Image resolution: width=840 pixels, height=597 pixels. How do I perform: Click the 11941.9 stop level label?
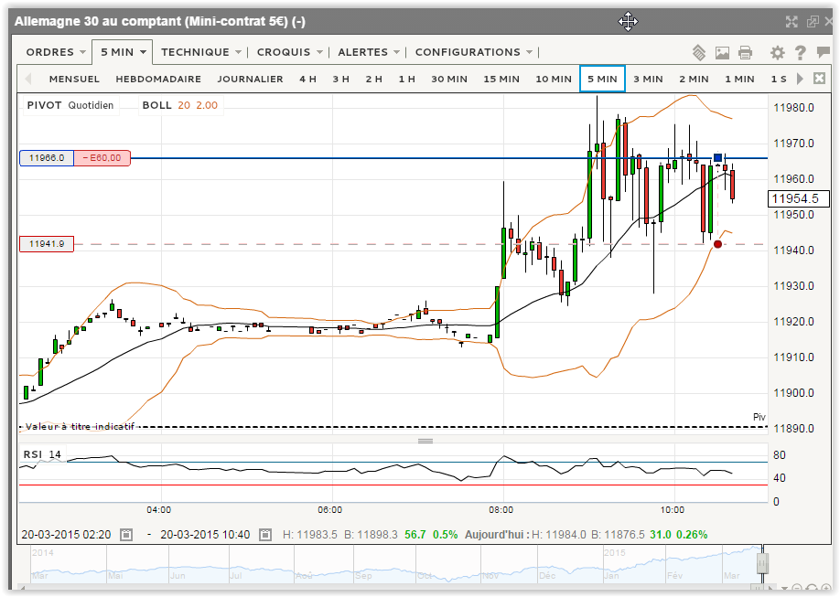47,244
